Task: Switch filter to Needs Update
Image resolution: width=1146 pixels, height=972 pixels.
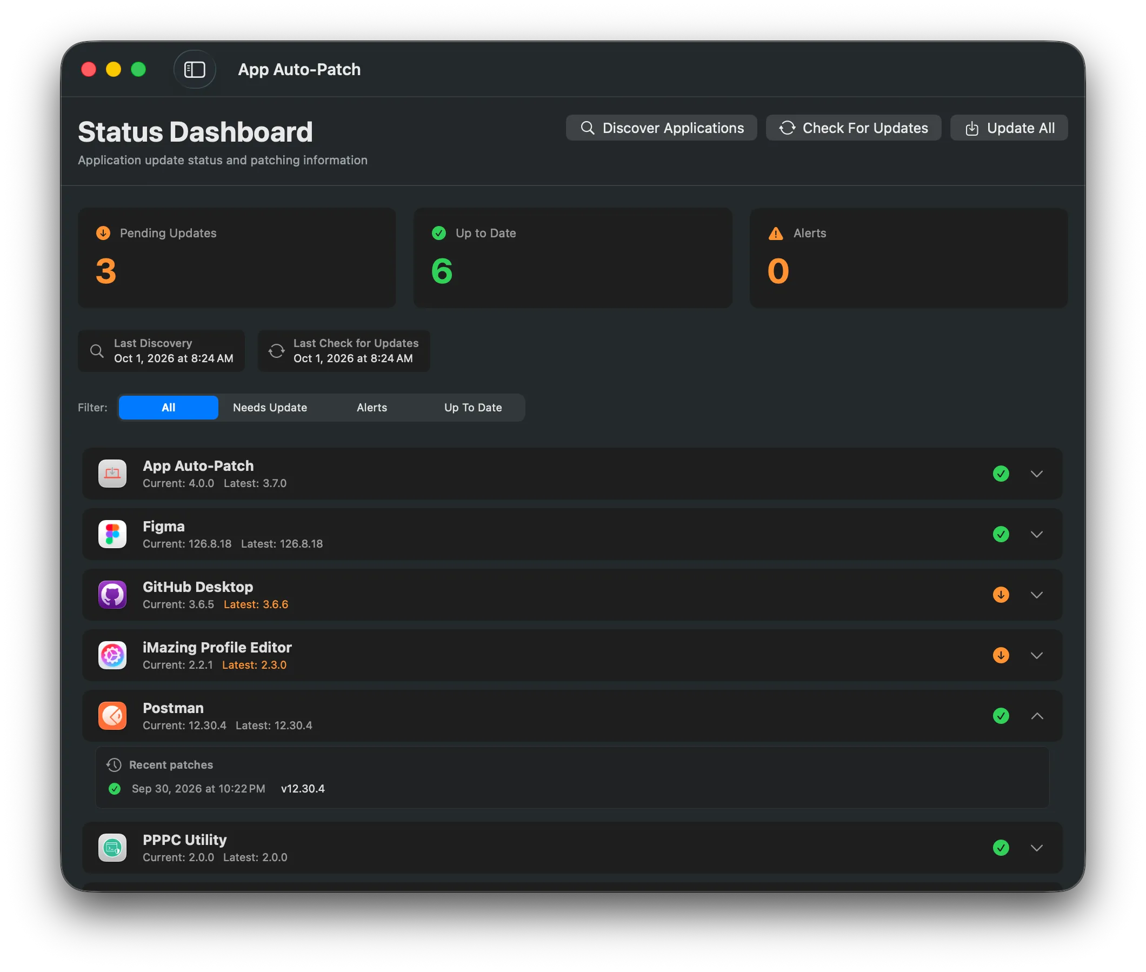Action: click(270, 408)
